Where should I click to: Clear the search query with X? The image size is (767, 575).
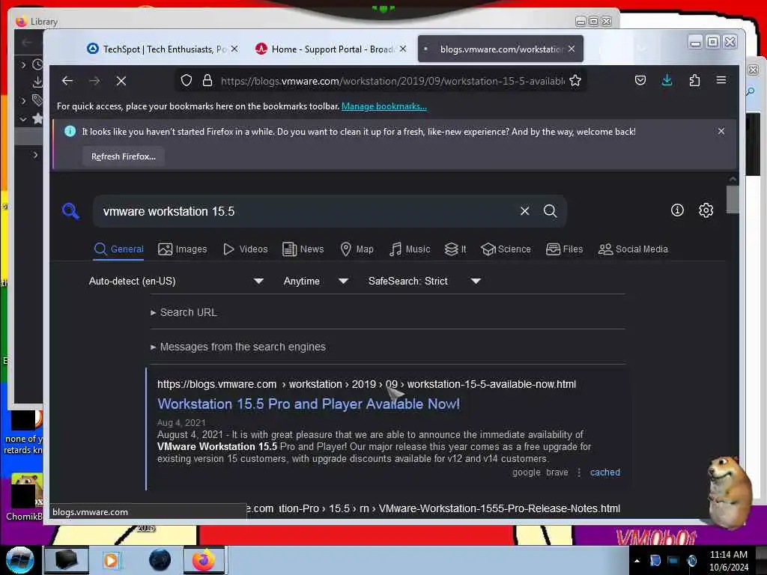524,210
